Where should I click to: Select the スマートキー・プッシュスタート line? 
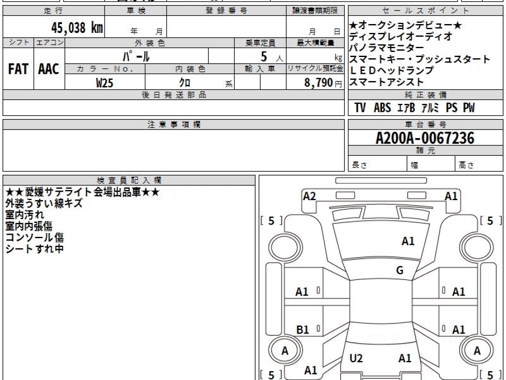click(x=420, y=59)
